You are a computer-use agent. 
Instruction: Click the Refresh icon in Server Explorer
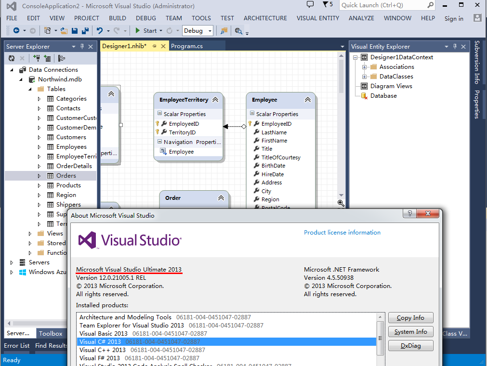pyautogui.click(x=12, y=58)
